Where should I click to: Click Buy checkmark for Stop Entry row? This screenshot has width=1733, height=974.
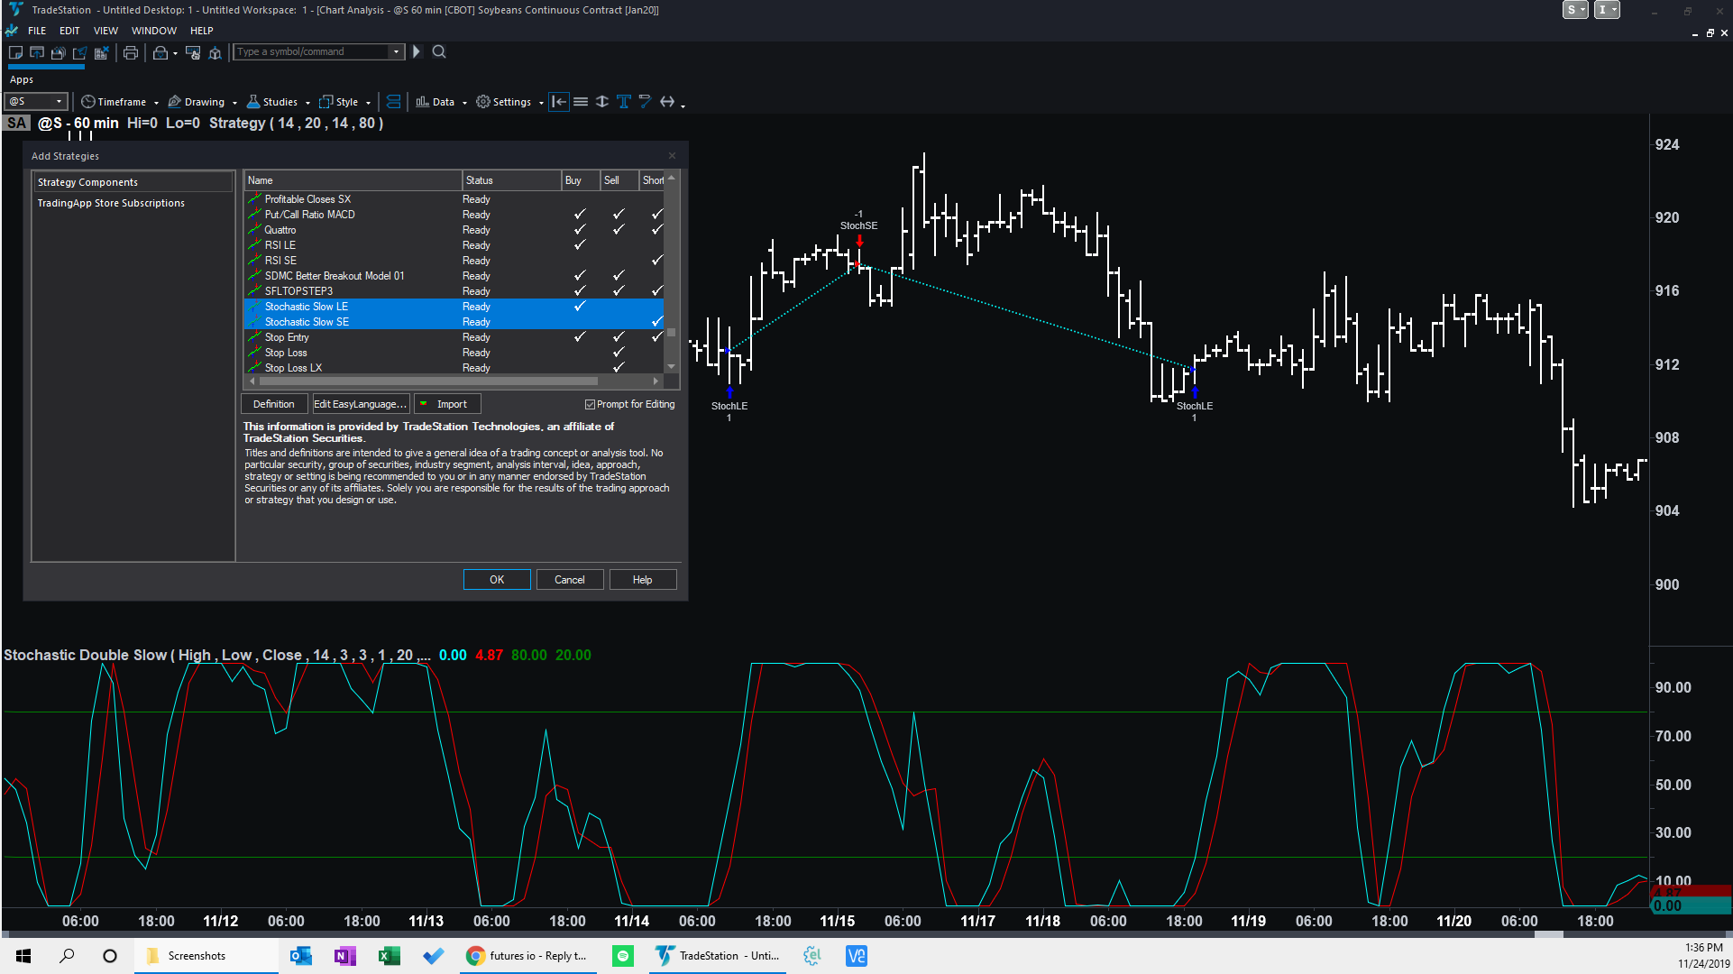click(580, 337)
